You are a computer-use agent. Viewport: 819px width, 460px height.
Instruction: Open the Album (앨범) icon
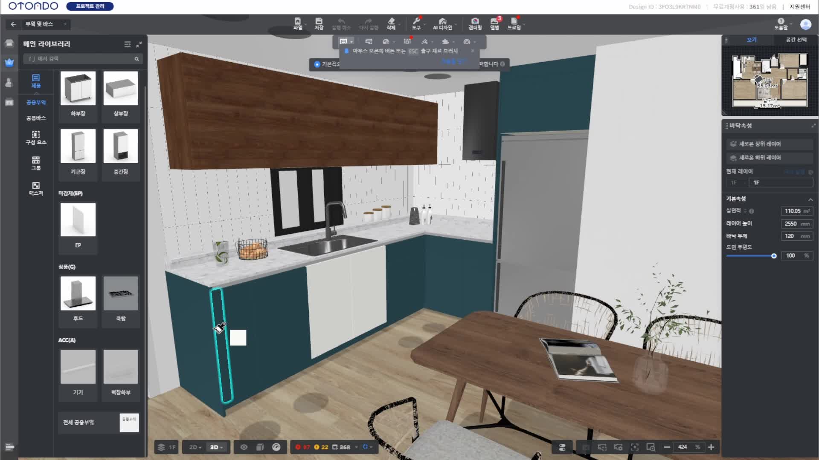494,23
